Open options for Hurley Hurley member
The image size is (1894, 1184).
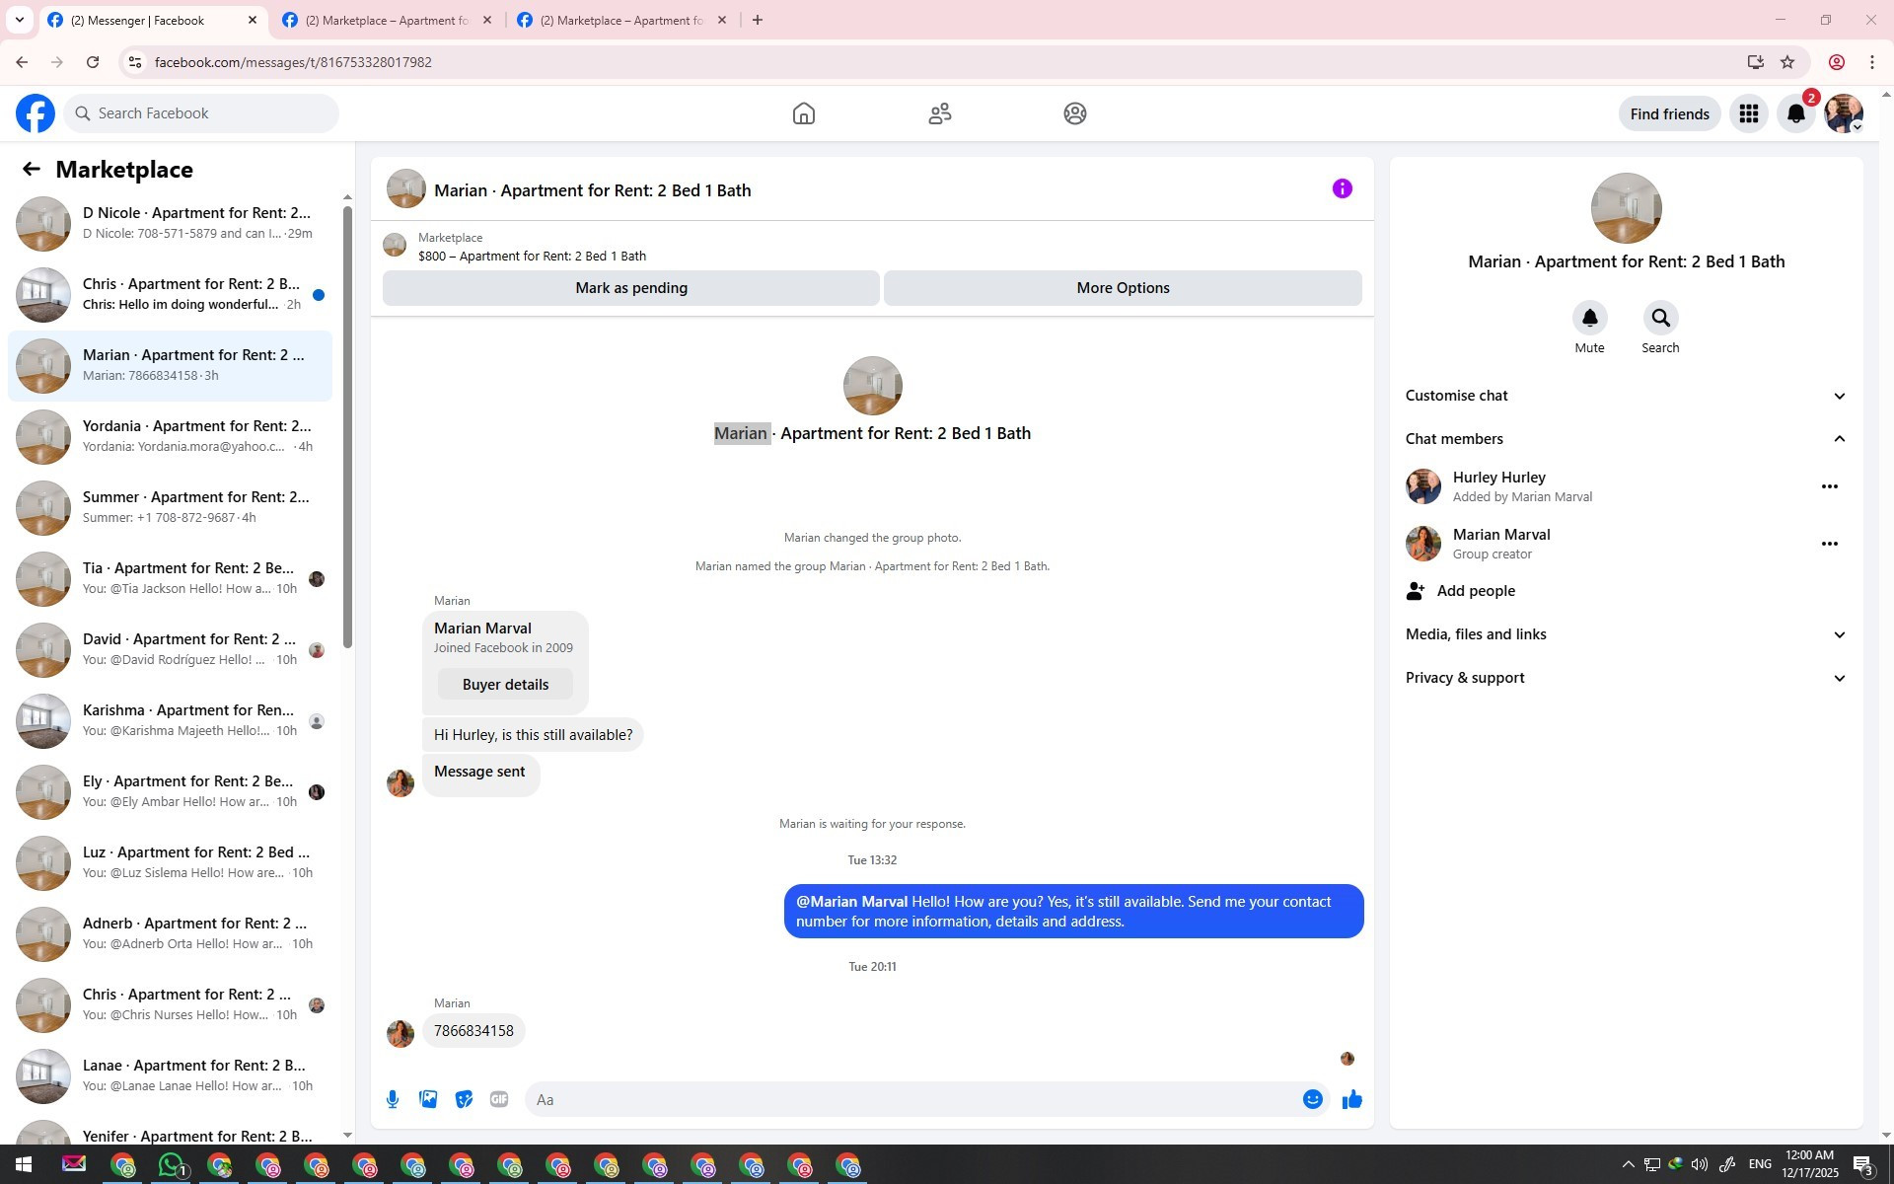[x=1829, y=486]
